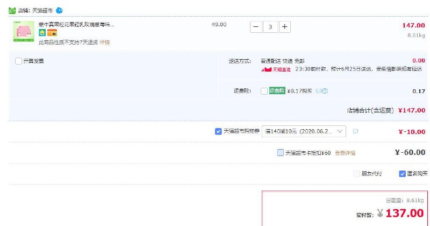This screenshot has height=226, width=430.
Task: Tick the 运费险 shipping insurance checkbox
Action: pyautogui.click(x=264, y=91)
